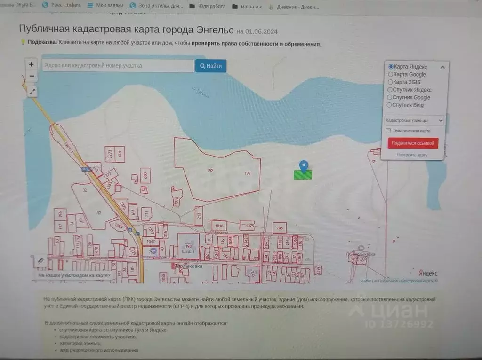The width and height of the screenshot is (482, 360).
Task: Click Поделиться ссылкой red button
Action: click(x=413, y=143)
